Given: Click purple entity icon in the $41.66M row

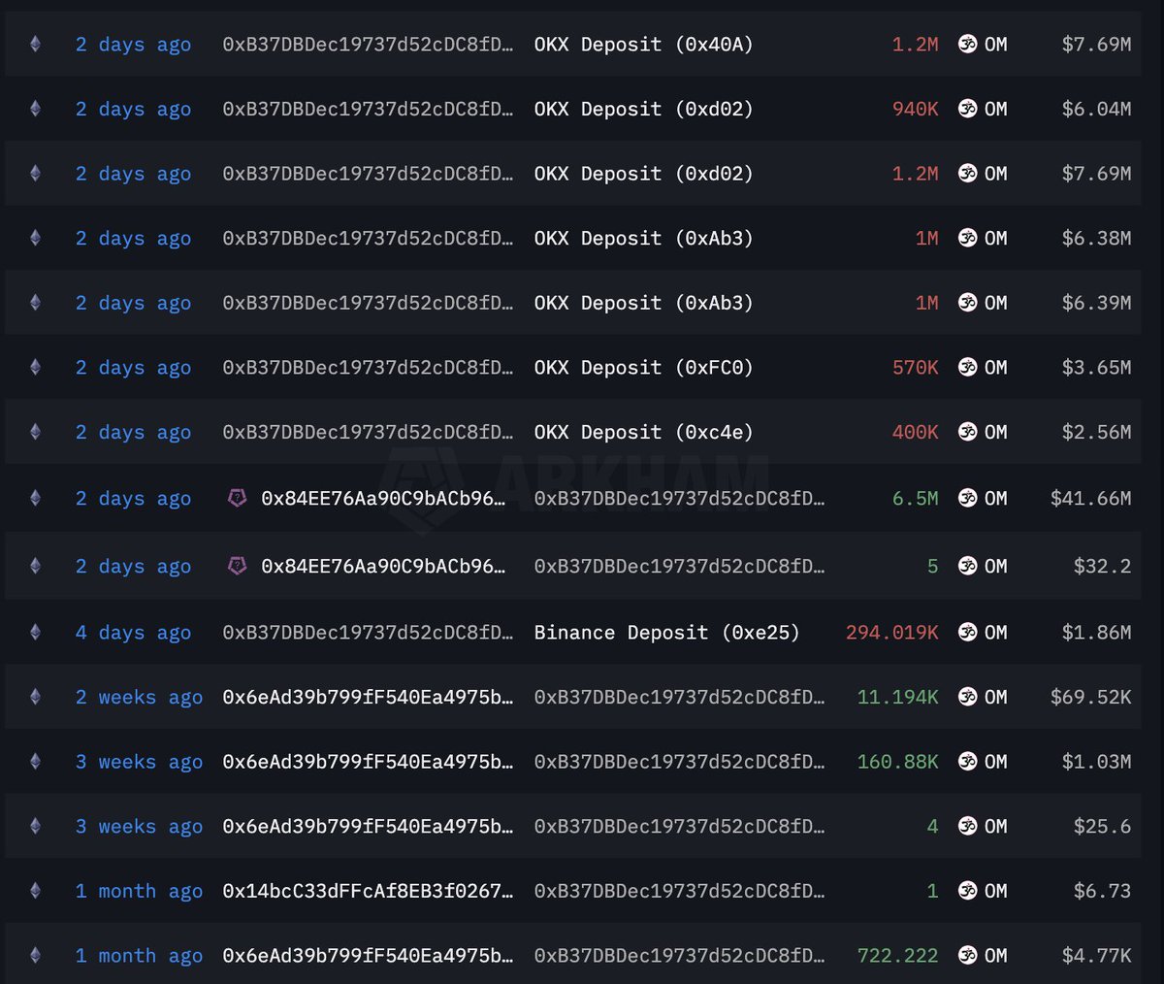Looking at the screenshot, I should pos(237,498).
